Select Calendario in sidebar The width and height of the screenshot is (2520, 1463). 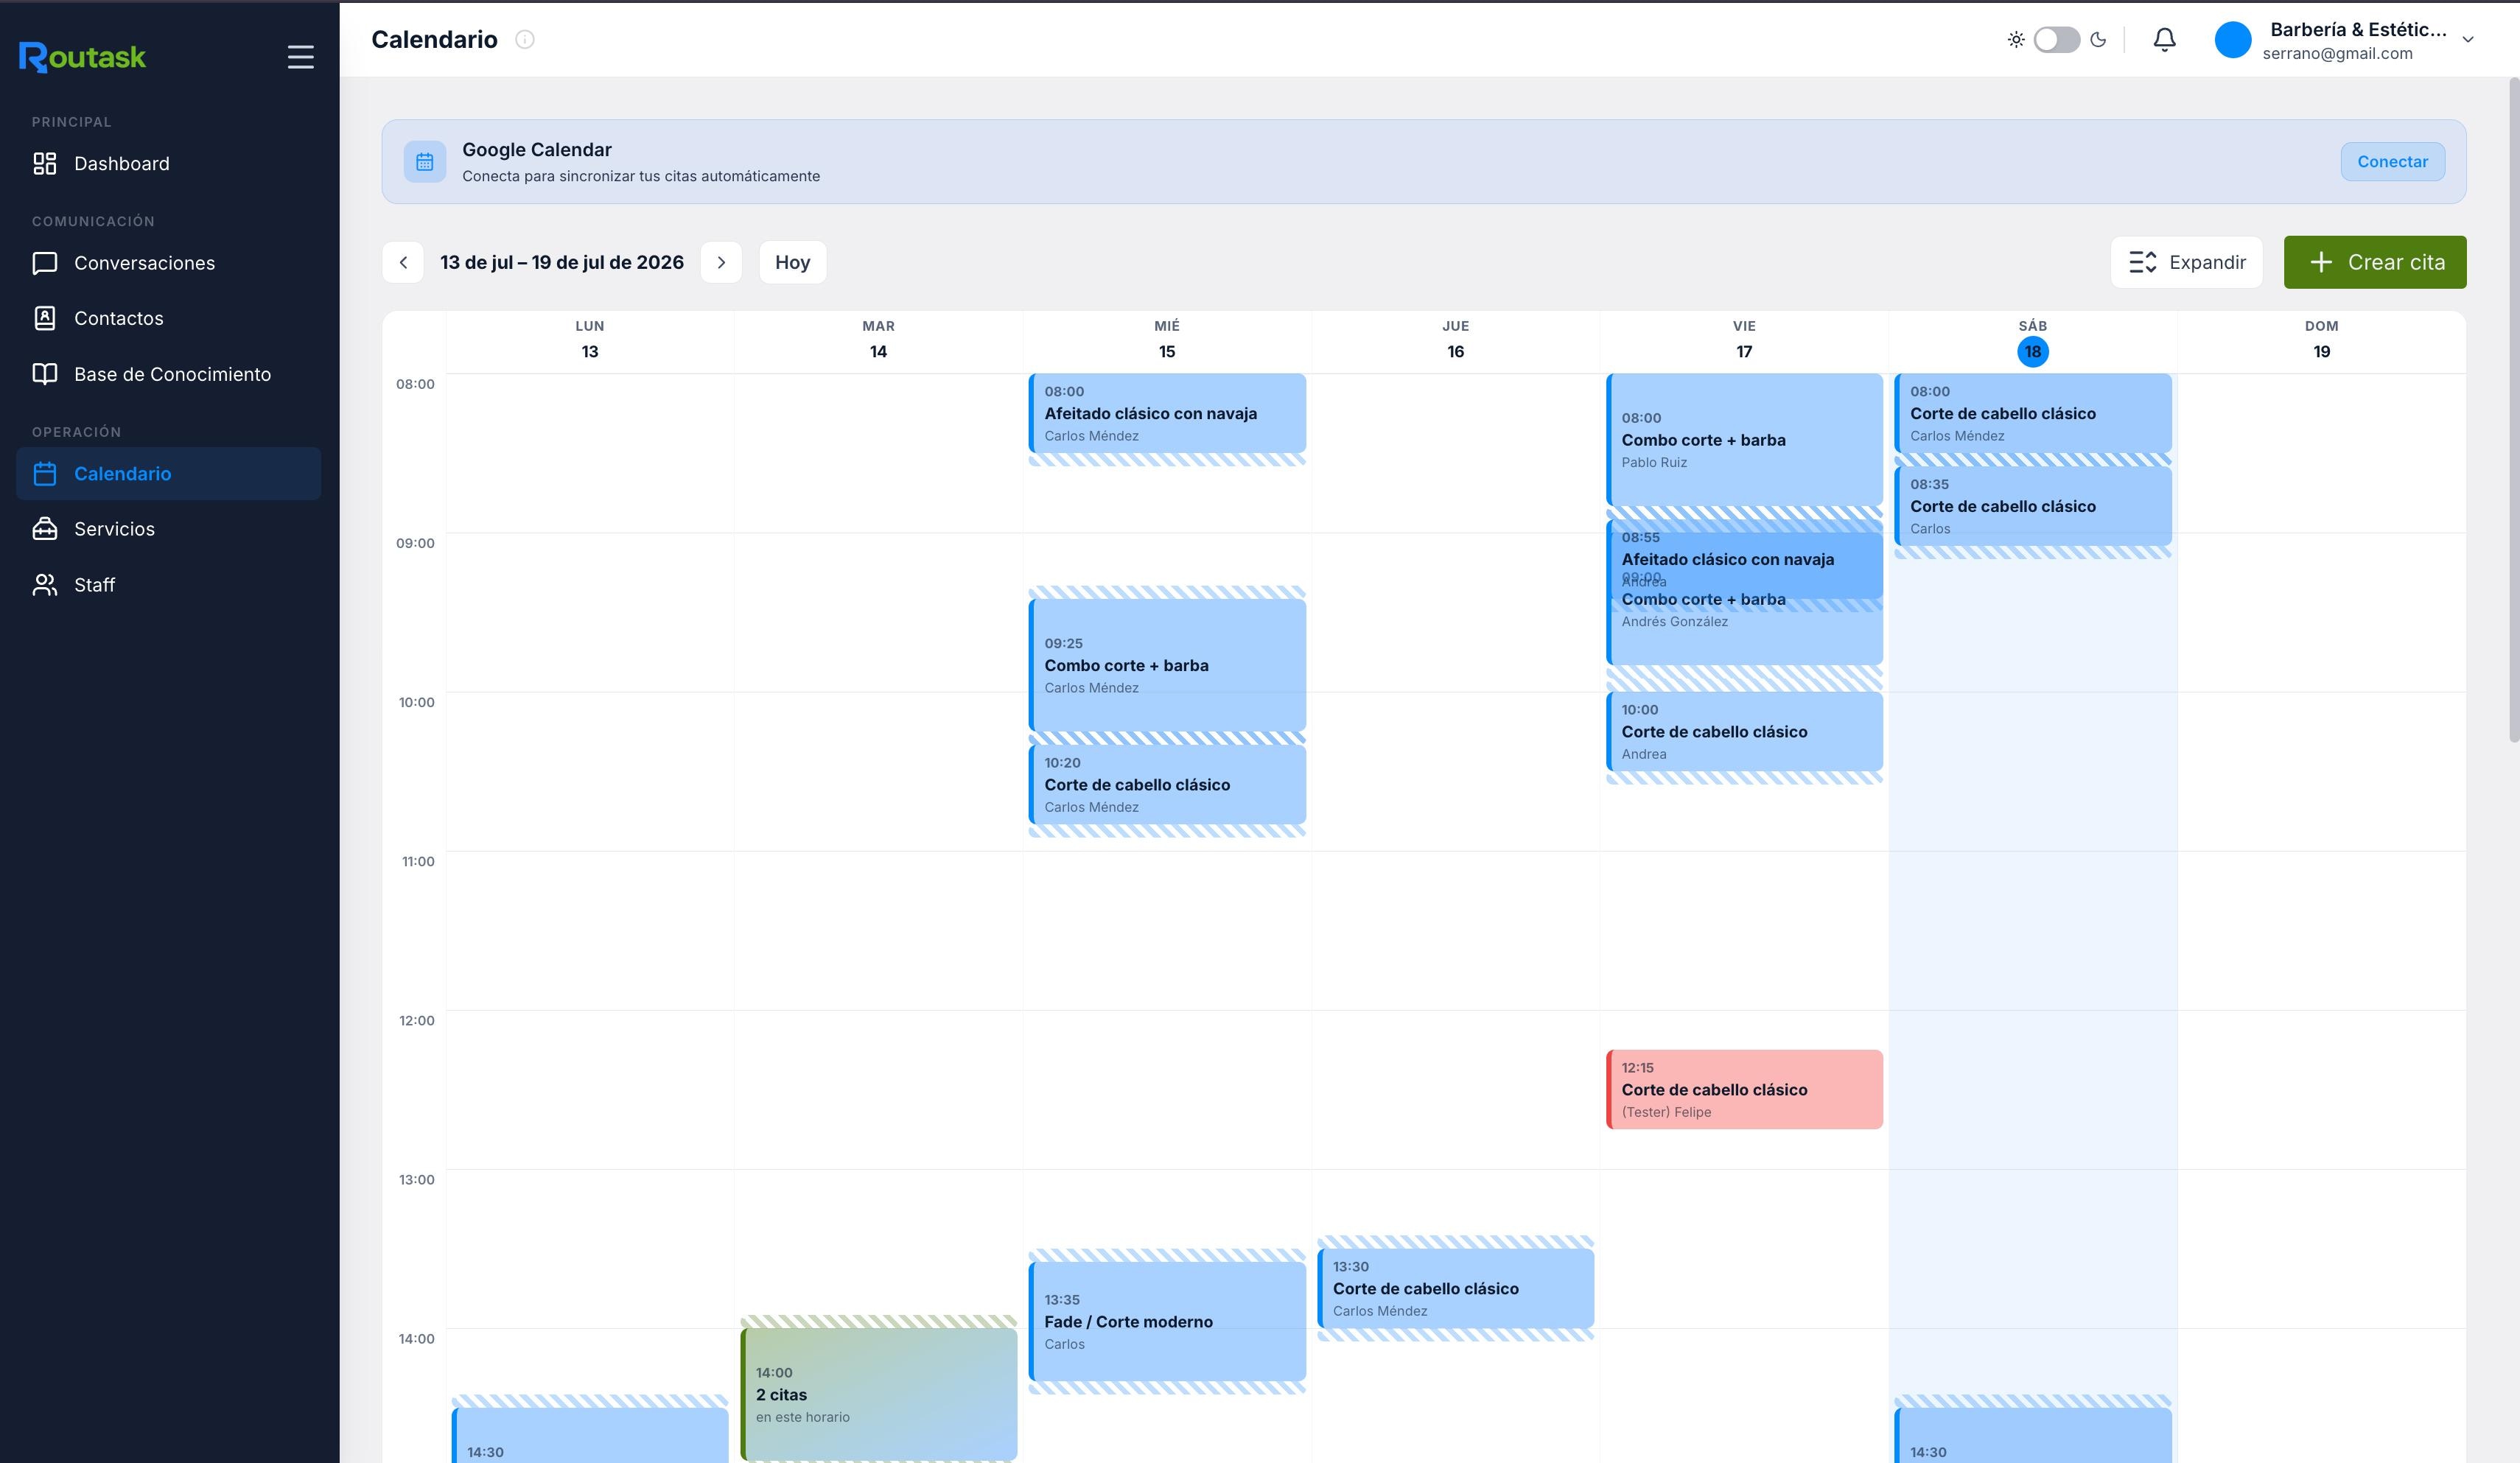168,474
